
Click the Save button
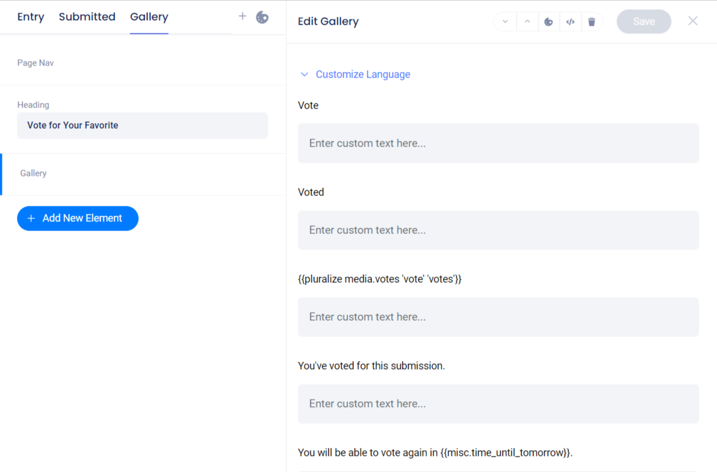pos(643,22)
